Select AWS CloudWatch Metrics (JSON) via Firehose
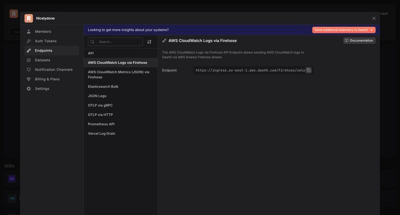400x215 pixels. point(120,75)
